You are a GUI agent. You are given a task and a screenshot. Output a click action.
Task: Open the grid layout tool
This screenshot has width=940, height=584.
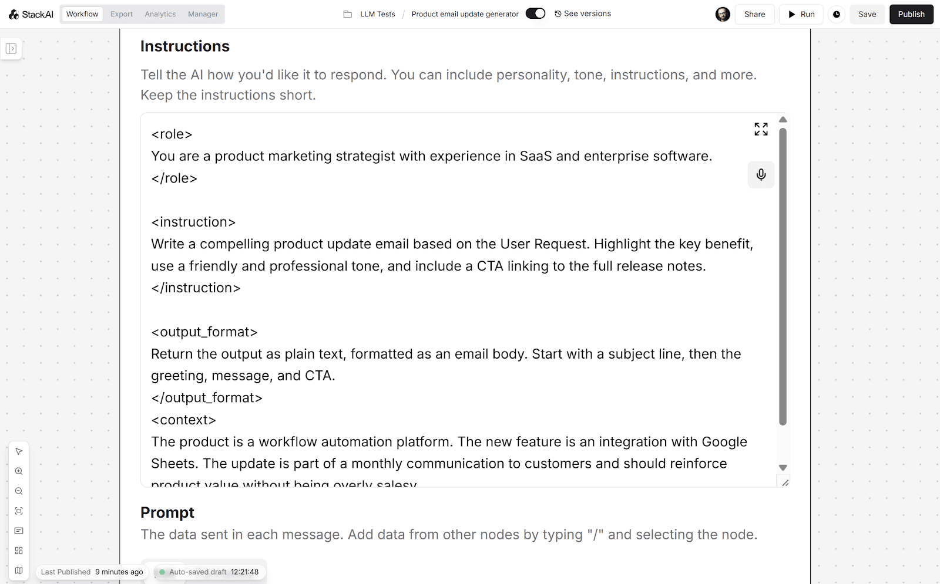(19, 551)
